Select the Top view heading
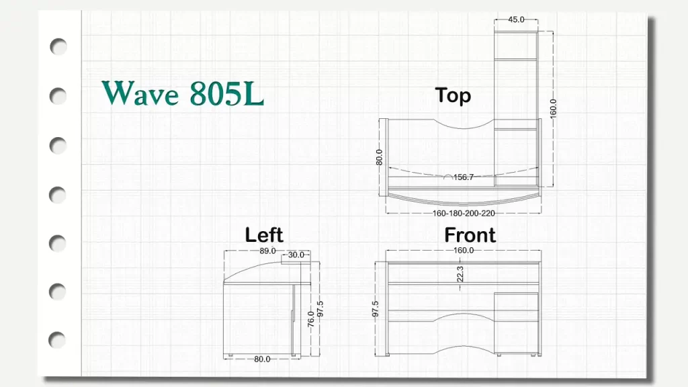Screen dimensions: 688x387 [453, 95]
